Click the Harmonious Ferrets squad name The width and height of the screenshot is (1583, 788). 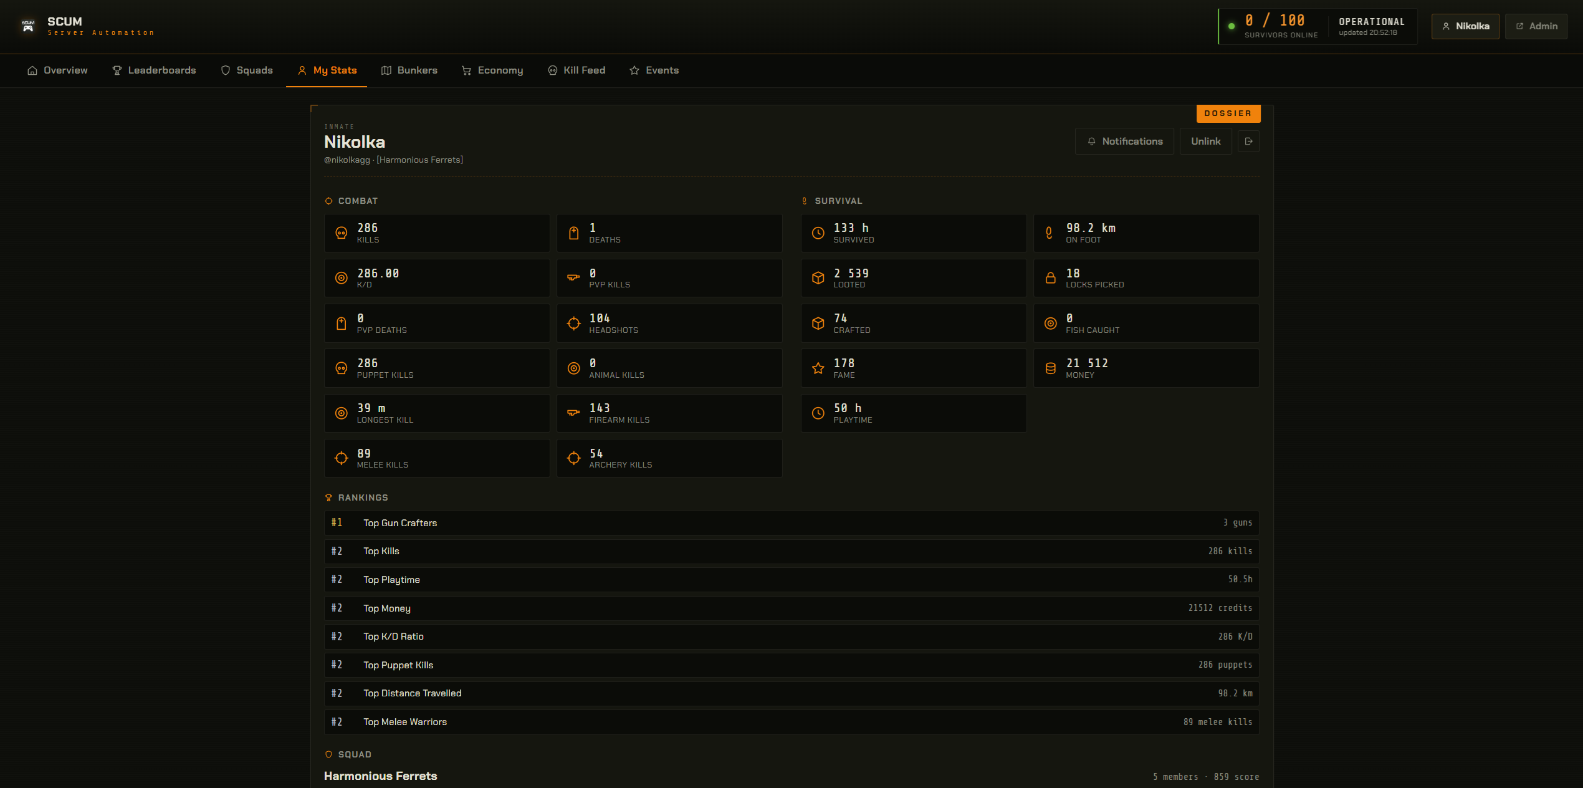coord(380,776)
